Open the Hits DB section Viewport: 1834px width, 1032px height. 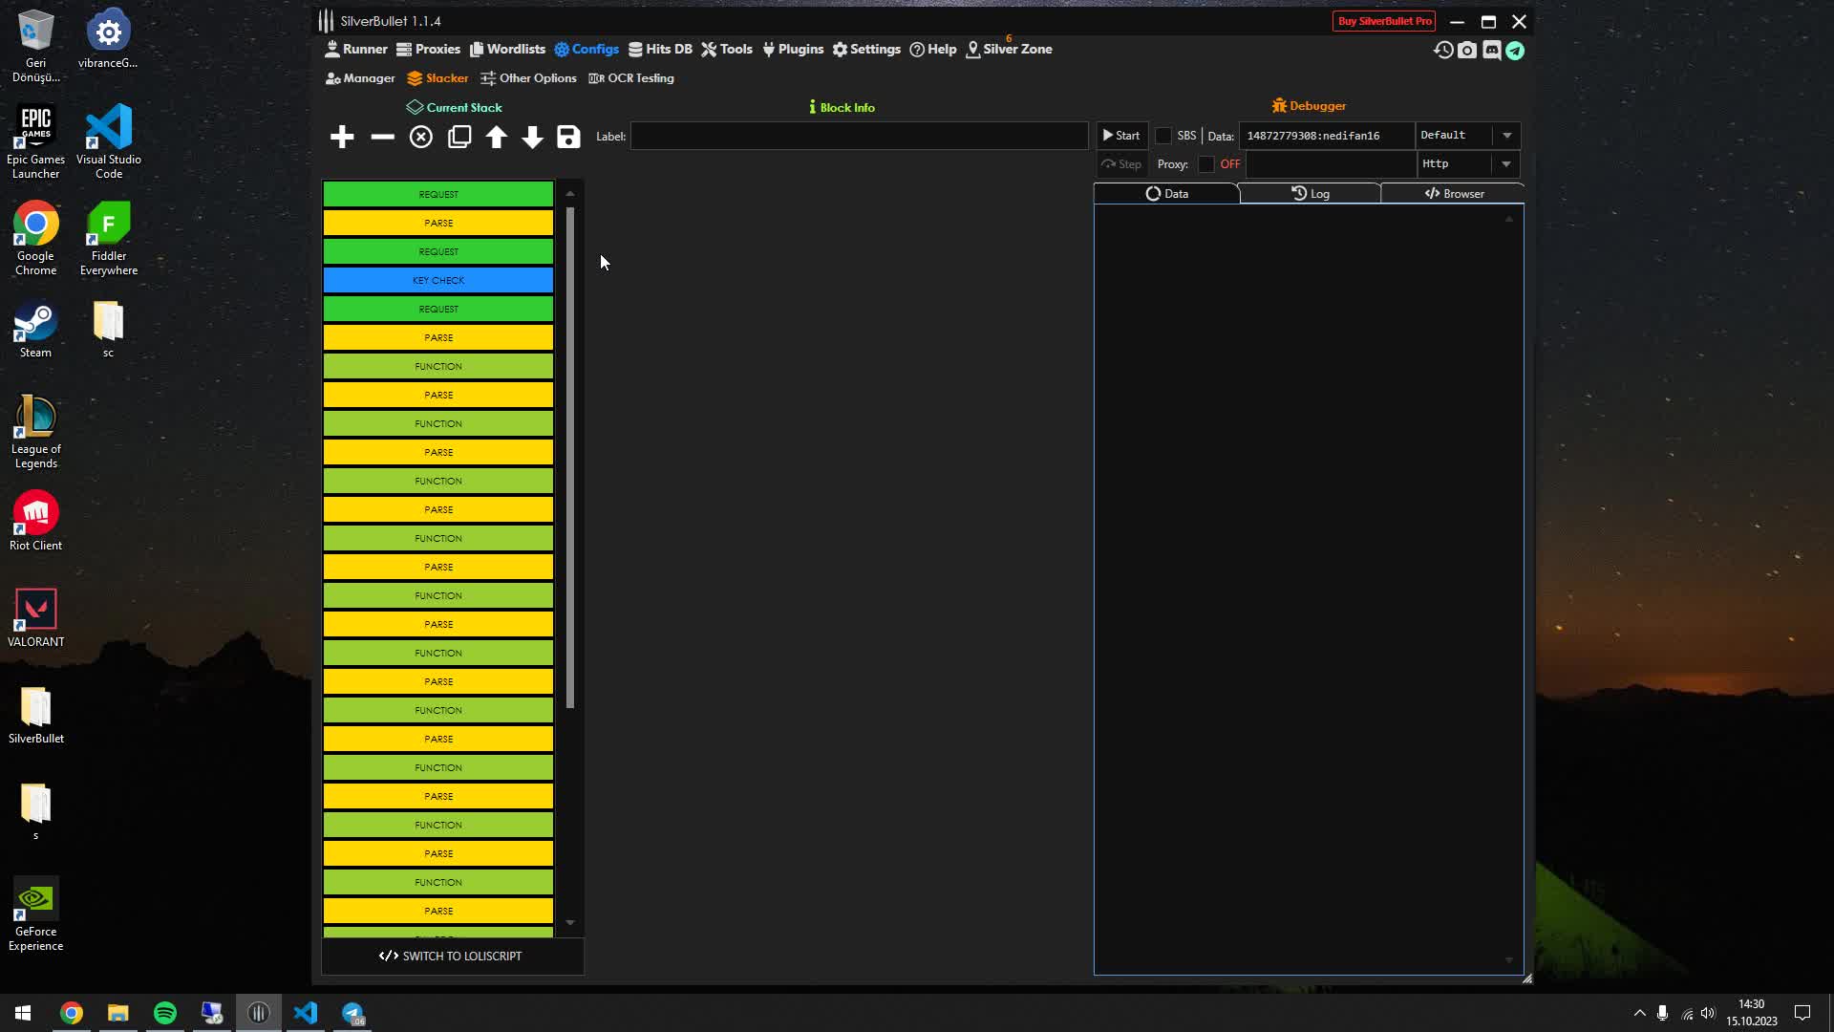[x=660, y=49]
